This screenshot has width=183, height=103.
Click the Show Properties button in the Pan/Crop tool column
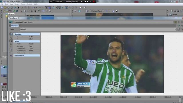tap(11, 34)
